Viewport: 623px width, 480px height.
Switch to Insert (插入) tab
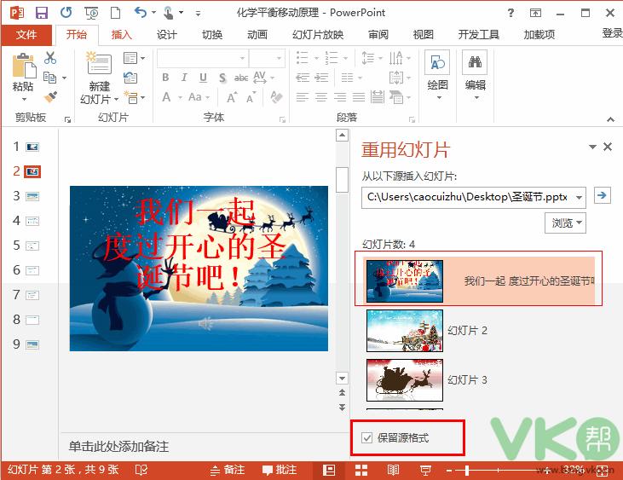coord(121,35)
